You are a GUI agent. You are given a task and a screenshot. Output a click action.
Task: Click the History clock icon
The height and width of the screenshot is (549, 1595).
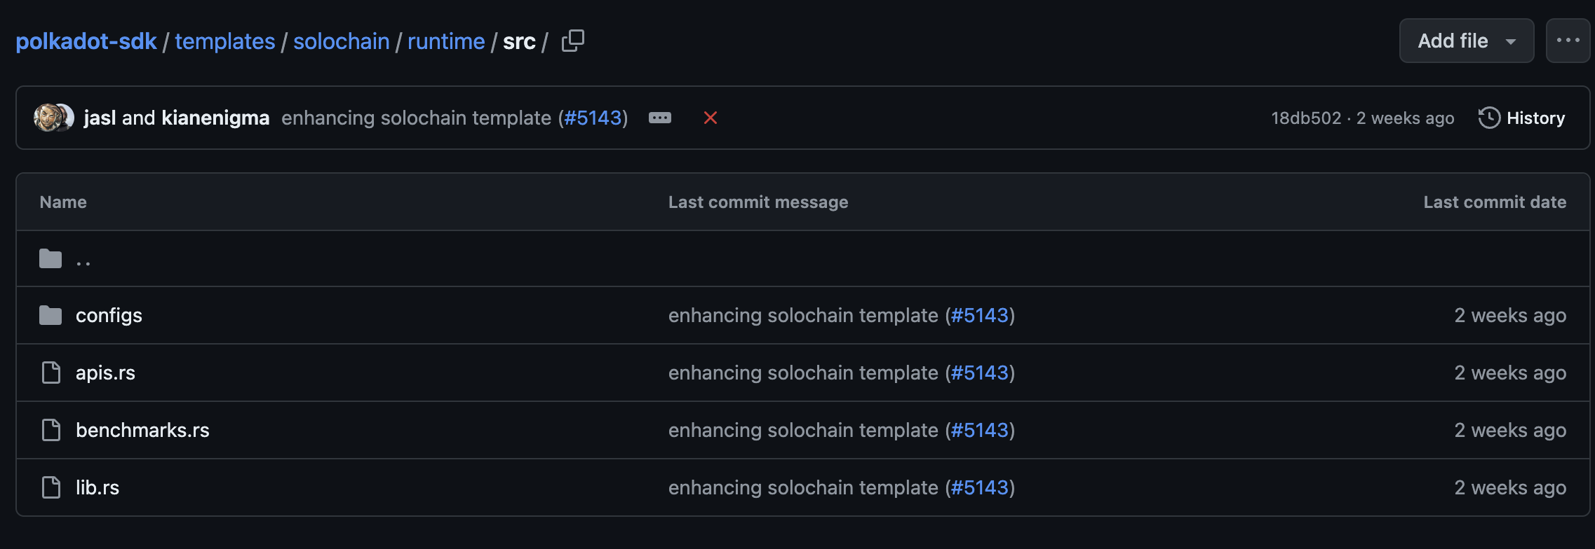coord(1489,118)
